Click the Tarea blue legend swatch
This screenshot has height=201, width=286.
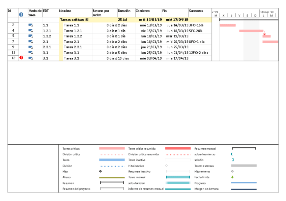[x=112, y=160]
